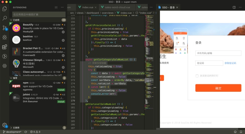Switch branch via development status item

click(x=12, y=132)
